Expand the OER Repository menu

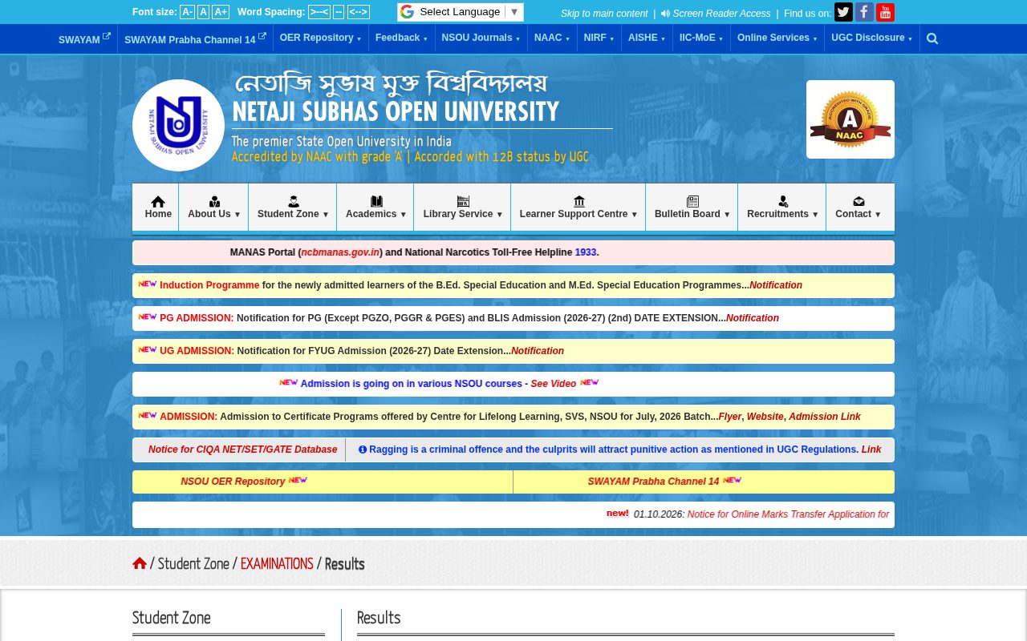320,38
